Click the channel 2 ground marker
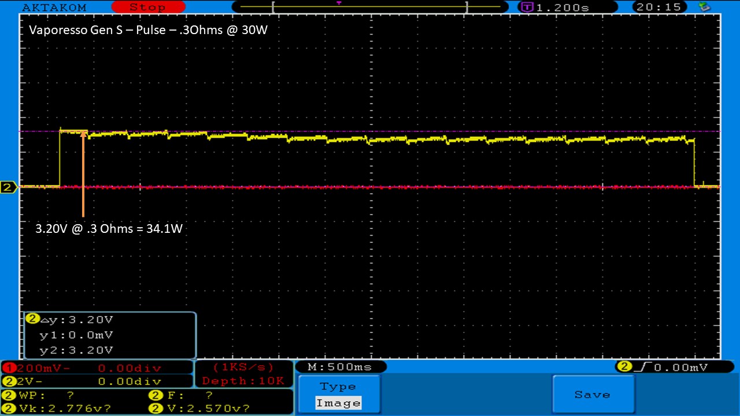 (x=8, y=187)
